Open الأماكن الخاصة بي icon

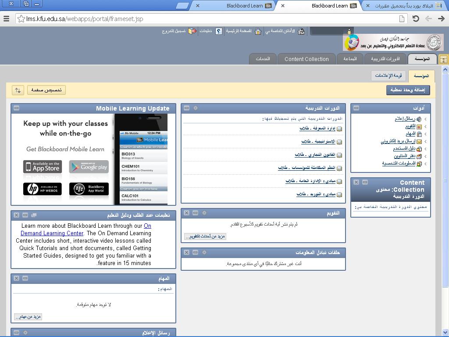click(301, 31)
